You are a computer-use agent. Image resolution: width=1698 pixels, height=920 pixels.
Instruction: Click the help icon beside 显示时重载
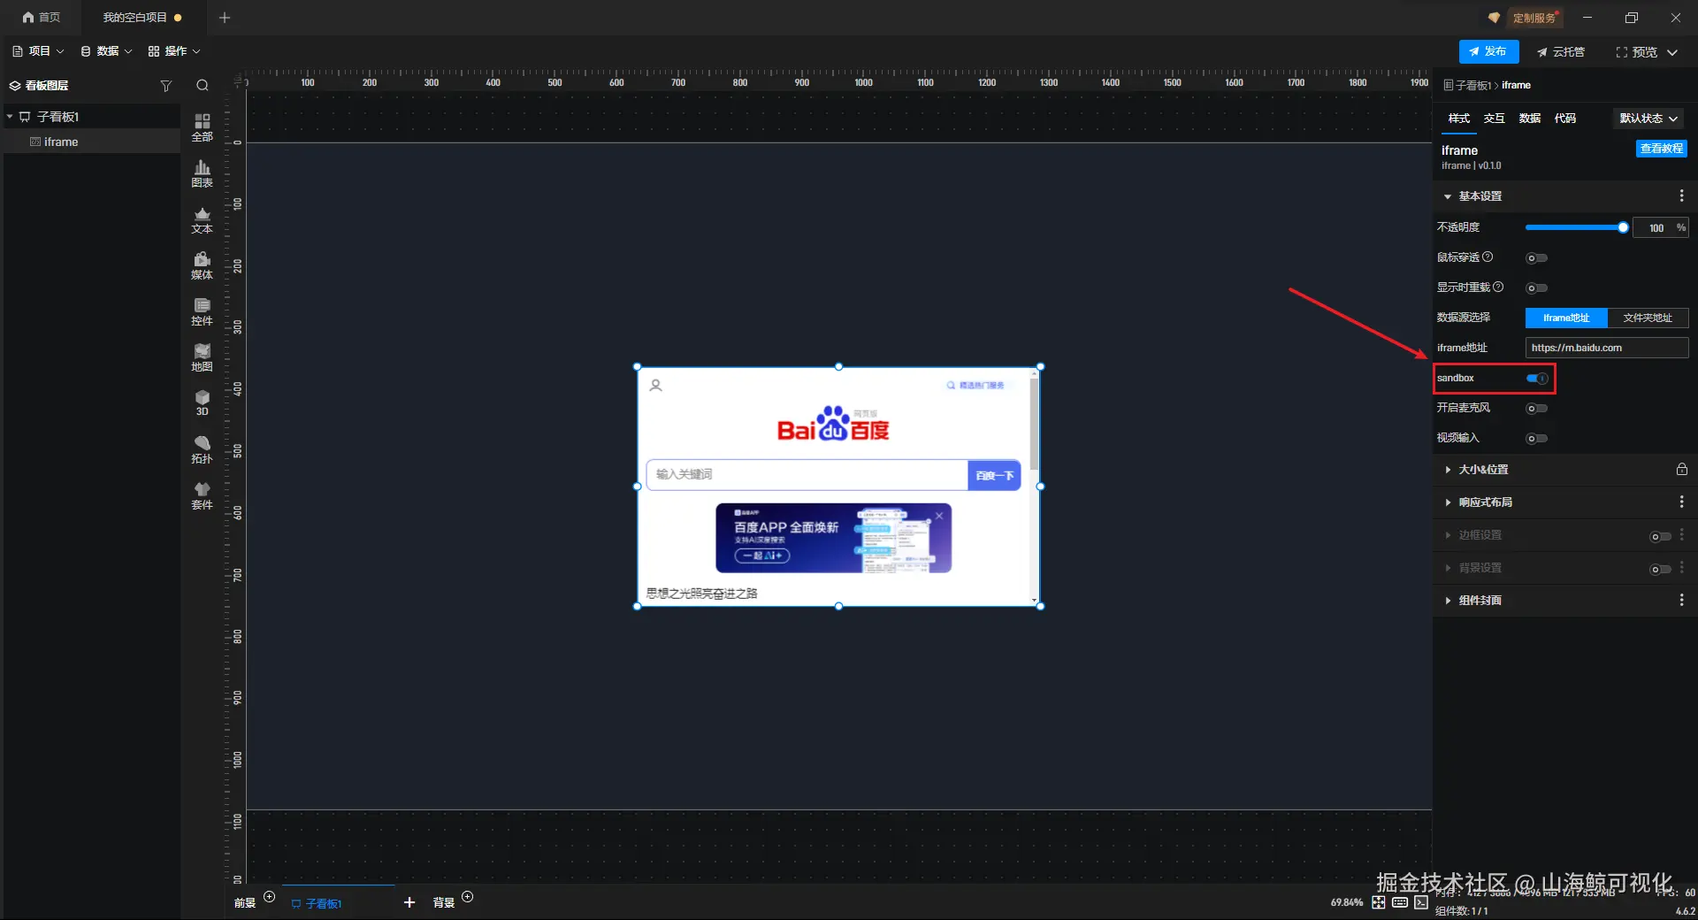pyautogui.click(x=1498, y=287)
